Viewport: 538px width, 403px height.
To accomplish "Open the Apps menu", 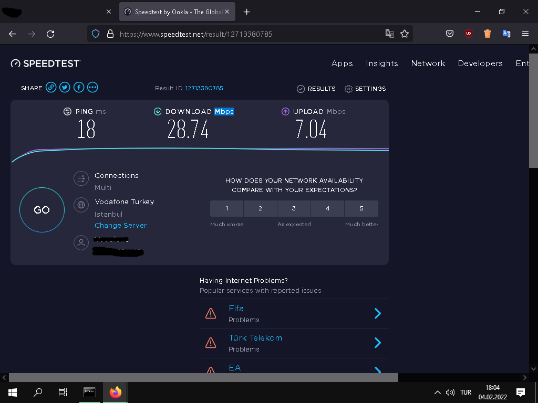I will (342, 63).
